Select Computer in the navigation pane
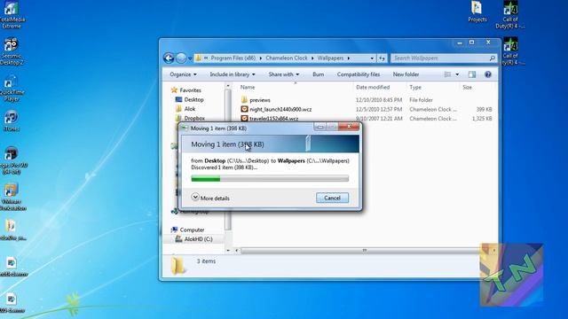Image resolution: width=568 pixels, height=319 pixels. 187,230
